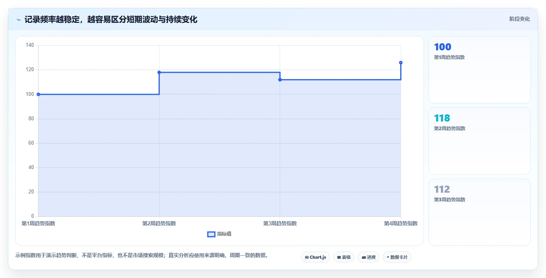
Task: Click the 阶段变化 label in header
Action: click(x=520, y=19)
